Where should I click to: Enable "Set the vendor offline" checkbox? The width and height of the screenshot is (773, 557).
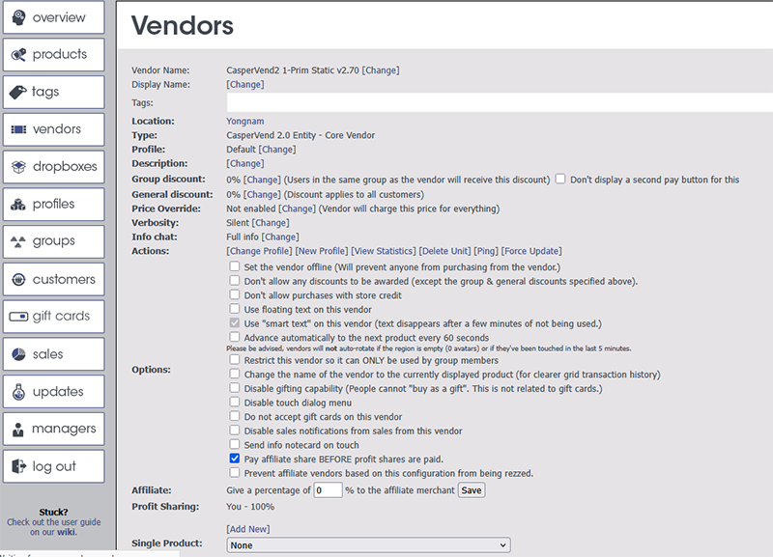pos(235,266)
